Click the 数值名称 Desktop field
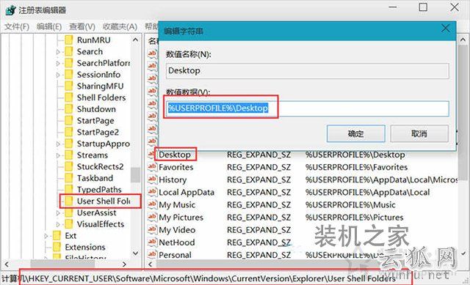This screenshot has height=285, width=470. coord(307,71)
